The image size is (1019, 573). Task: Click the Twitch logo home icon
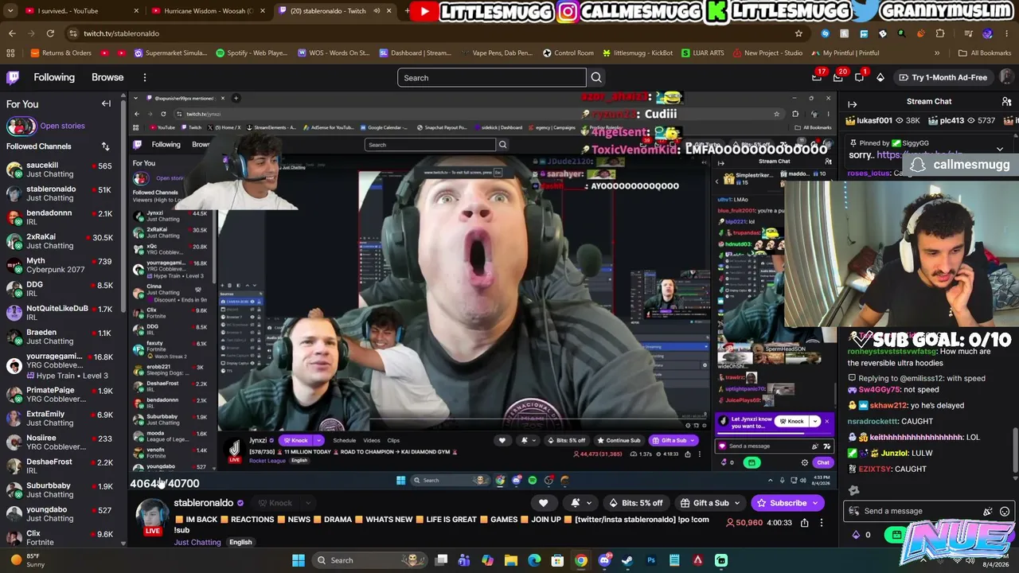click(x=13, y=77)
